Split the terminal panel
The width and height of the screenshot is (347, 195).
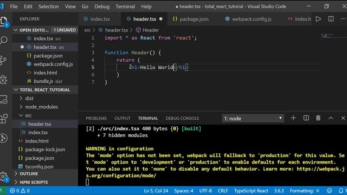click(306, 118)
